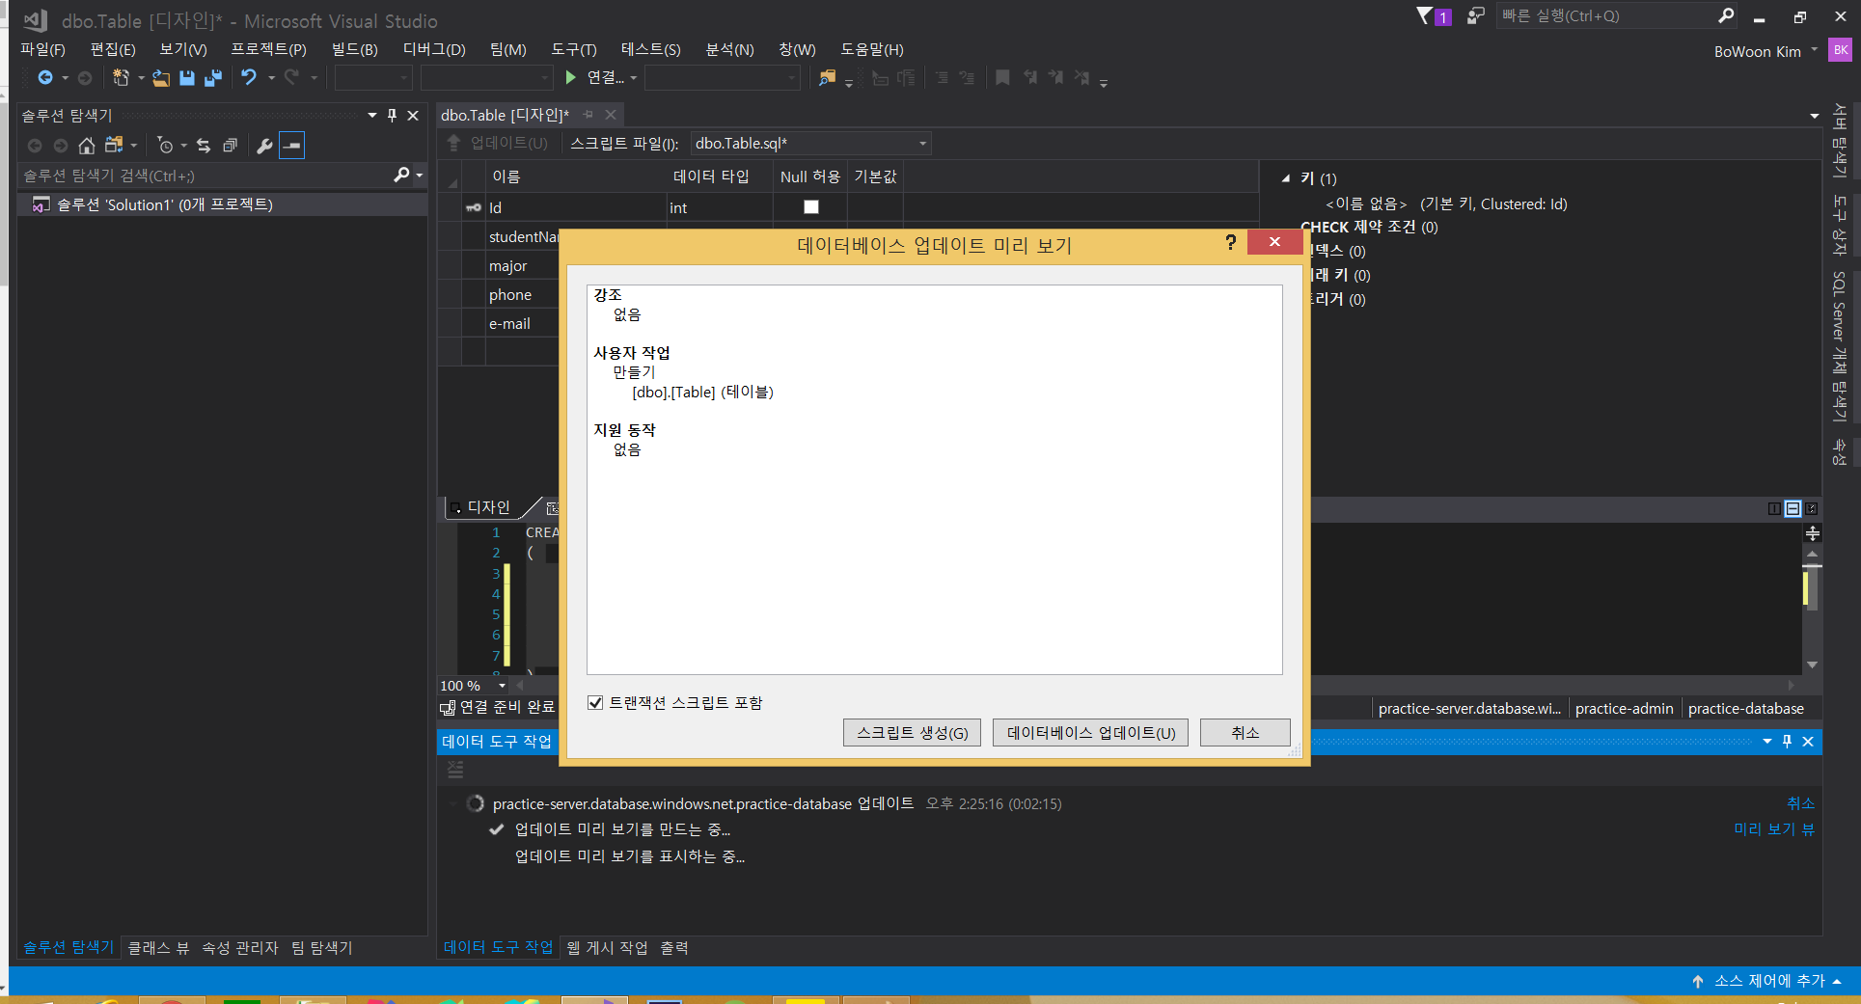Open the document tab list dropdown arrow
This screenshot has width=1861, height=1004.
pos(1815,116)
